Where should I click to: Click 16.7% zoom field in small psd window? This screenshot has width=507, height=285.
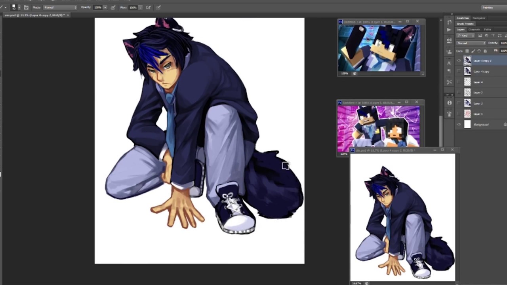(x=356, y=283)
